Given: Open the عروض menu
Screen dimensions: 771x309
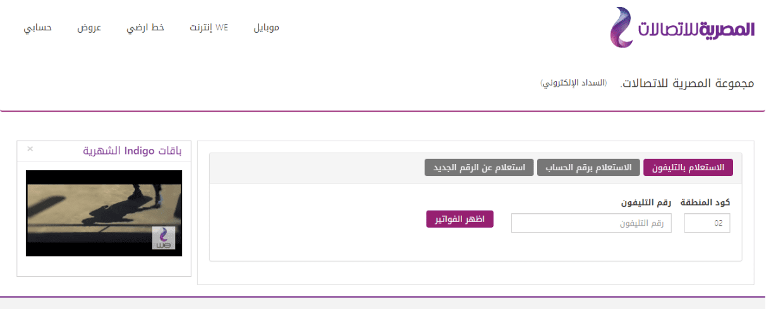Looking at the screenshot, I should (x=89, y=28).
